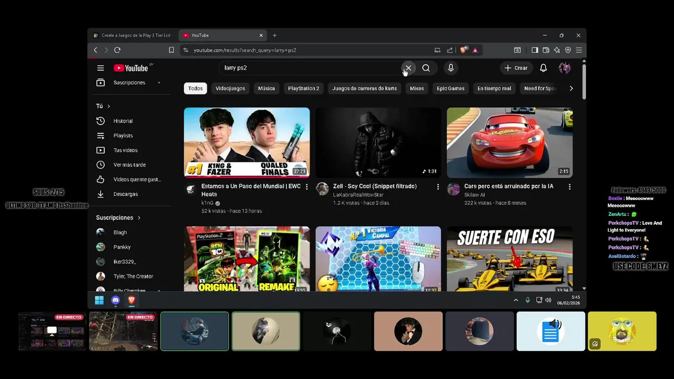
Task: Select the Videojuegos filter chip
Action: [x=230, y=88]
